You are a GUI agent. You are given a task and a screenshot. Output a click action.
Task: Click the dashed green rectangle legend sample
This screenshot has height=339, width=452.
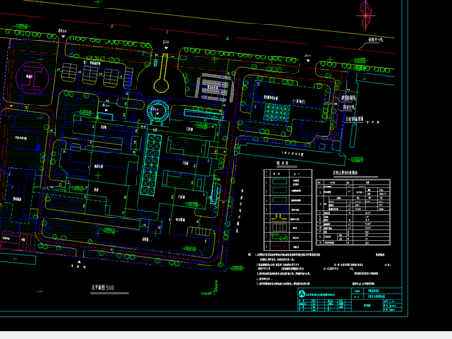280,190
